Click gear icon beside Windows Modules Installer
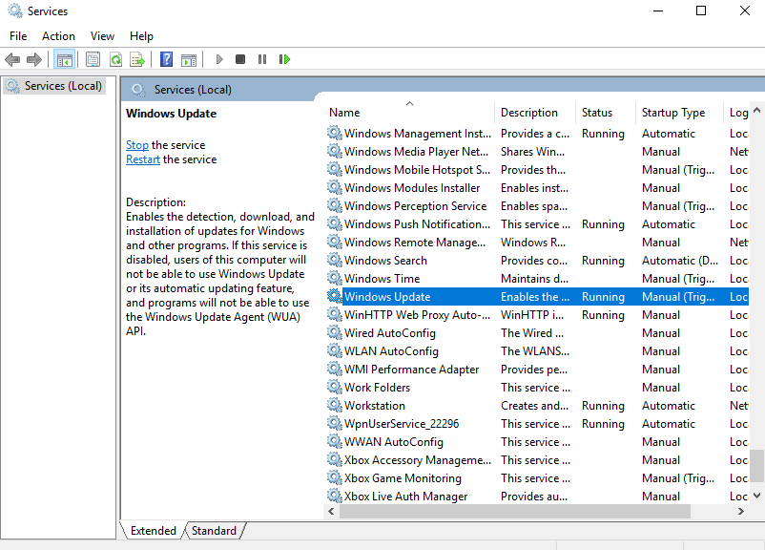Viewport: 765px width, 550px height. point(334,187)
